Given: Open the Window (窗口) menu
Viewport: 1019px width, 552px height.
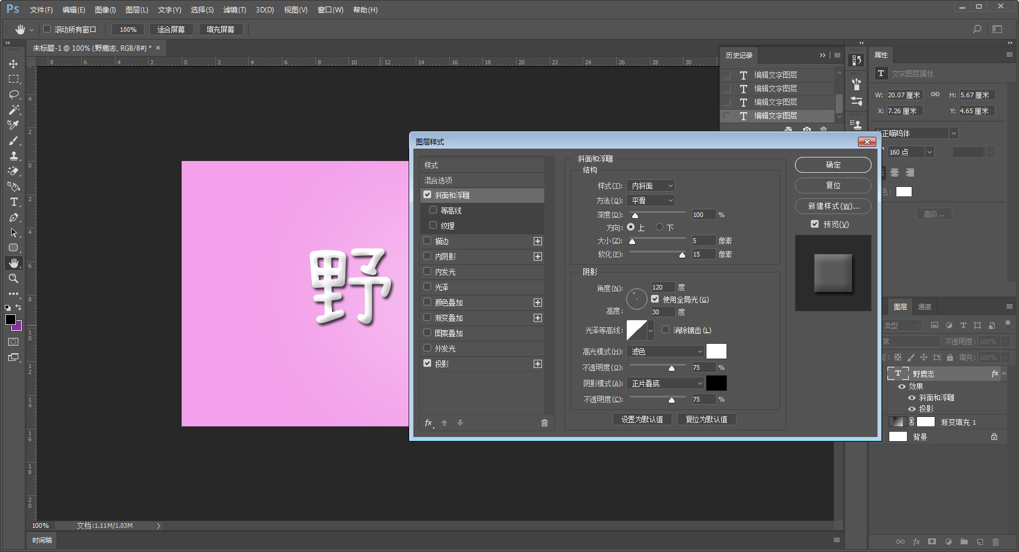Looking at the screenshot, I should click(330, 10).
